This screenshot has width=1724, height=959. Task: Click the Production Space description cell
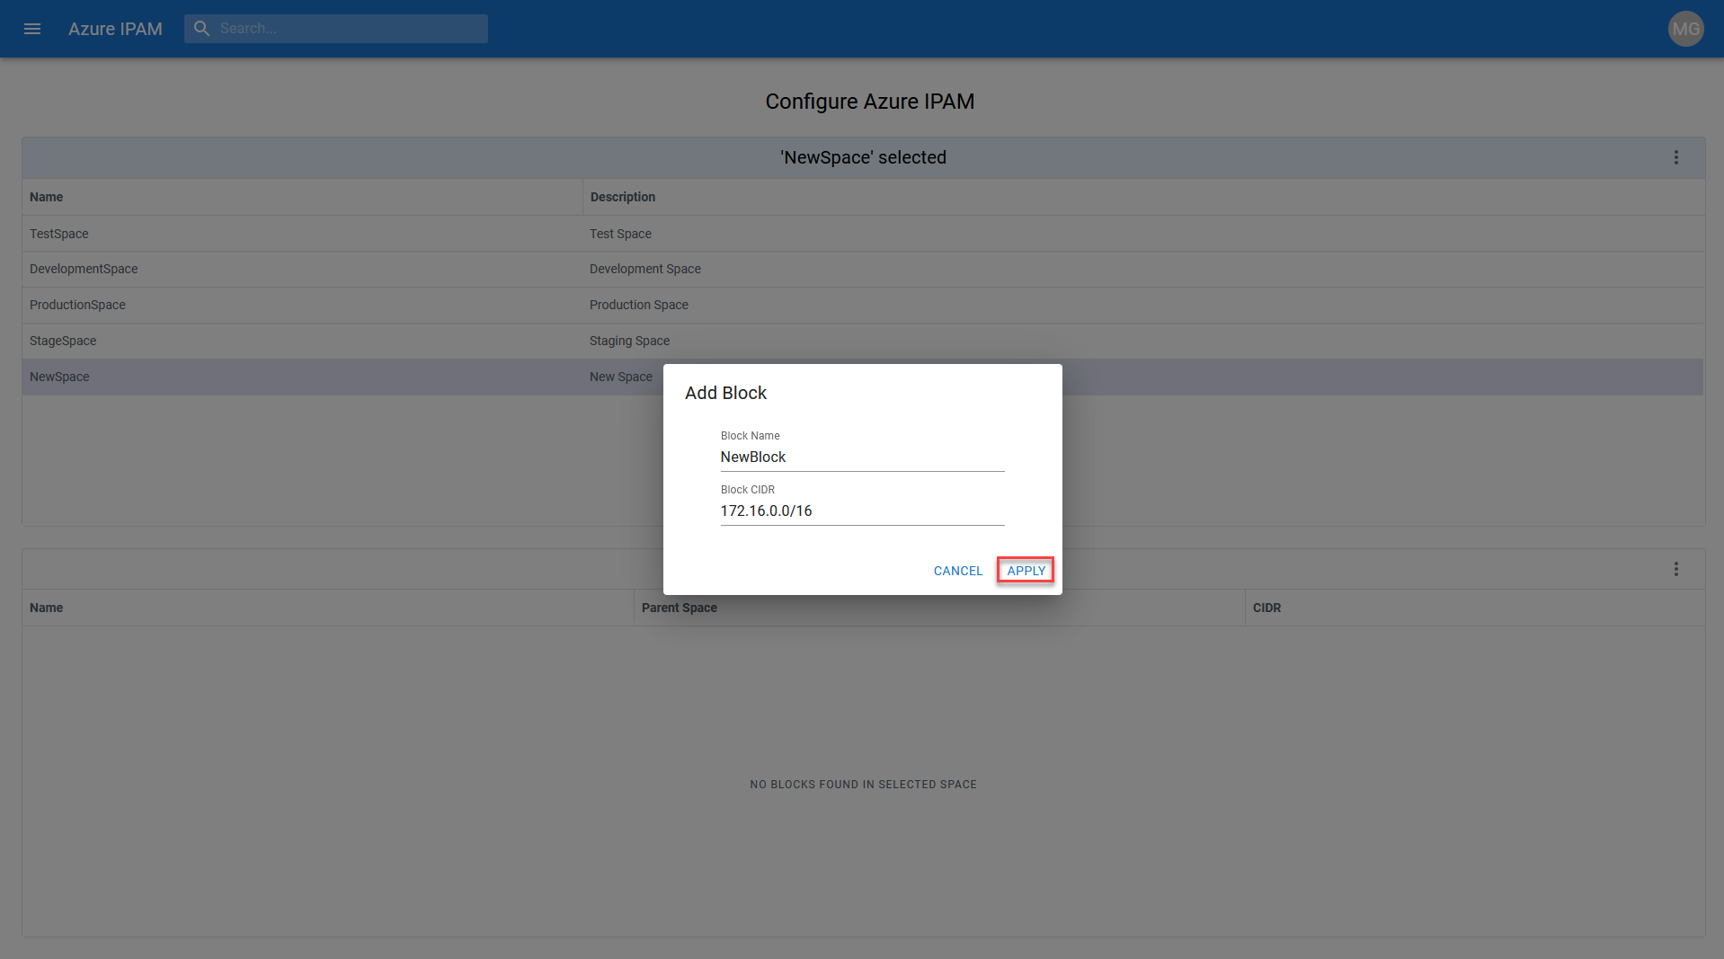(638, 306)
